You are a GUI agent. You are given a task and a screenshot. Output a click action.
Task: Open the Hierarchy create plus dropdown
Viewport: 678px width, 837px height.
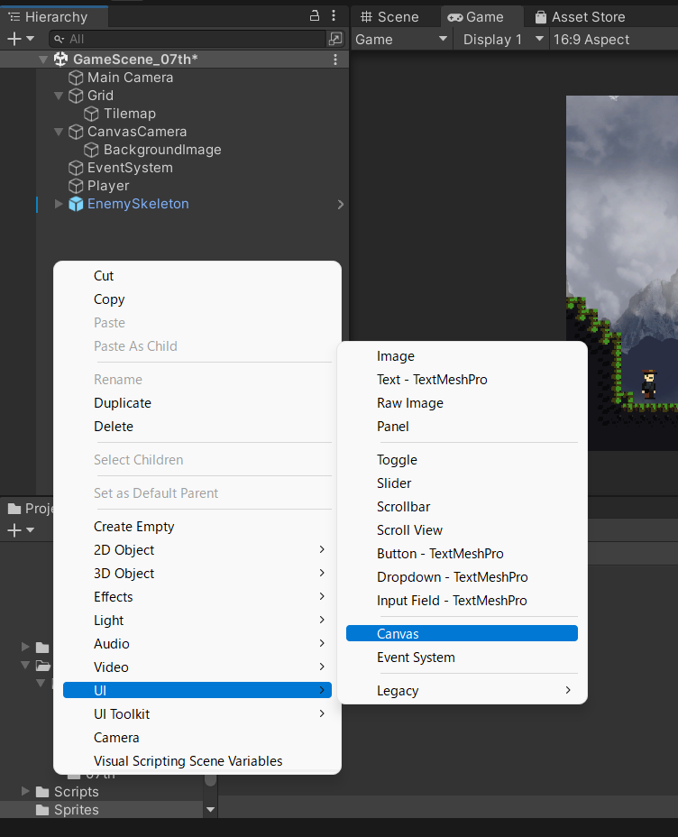(21, 39)
